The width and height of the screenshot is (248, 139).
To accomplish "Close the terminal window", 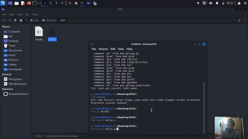I will tap(204, 44).
